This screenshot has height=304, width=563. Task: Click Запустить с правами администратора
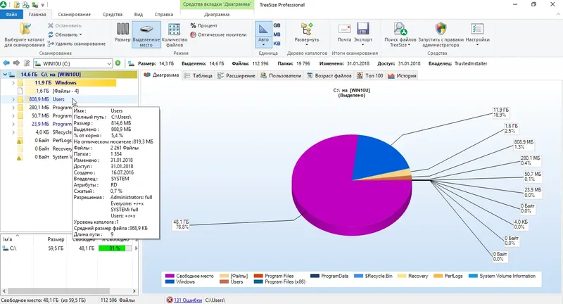point(441,34)
